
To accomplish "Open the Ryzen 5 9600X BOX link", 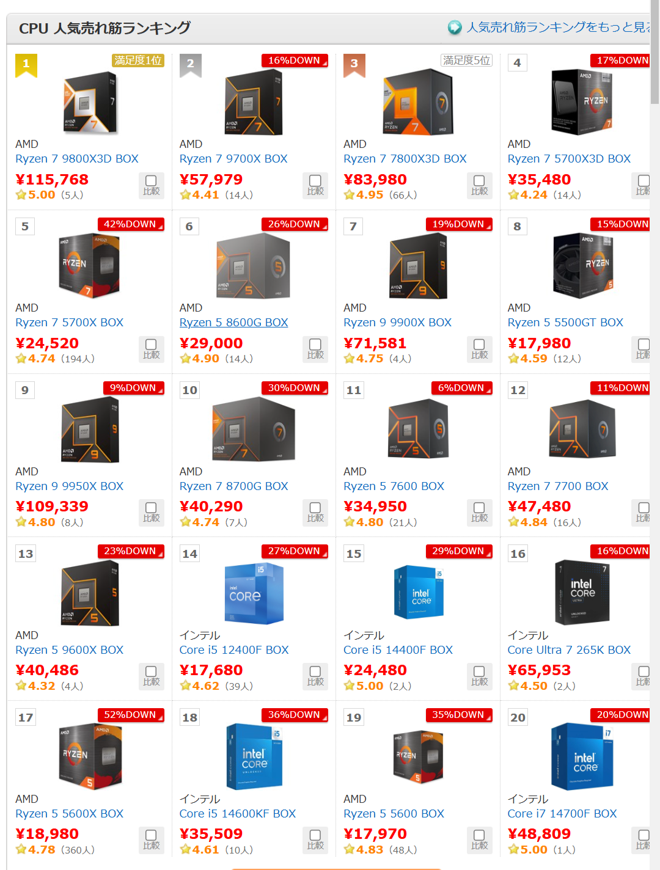I will click(69, 650).
